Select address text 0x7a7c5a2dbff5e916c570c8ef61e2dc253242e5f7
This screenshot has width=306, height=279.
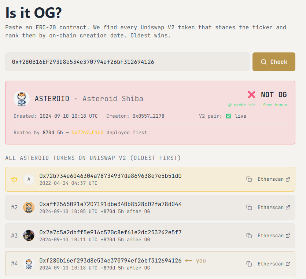pos(110,232)
